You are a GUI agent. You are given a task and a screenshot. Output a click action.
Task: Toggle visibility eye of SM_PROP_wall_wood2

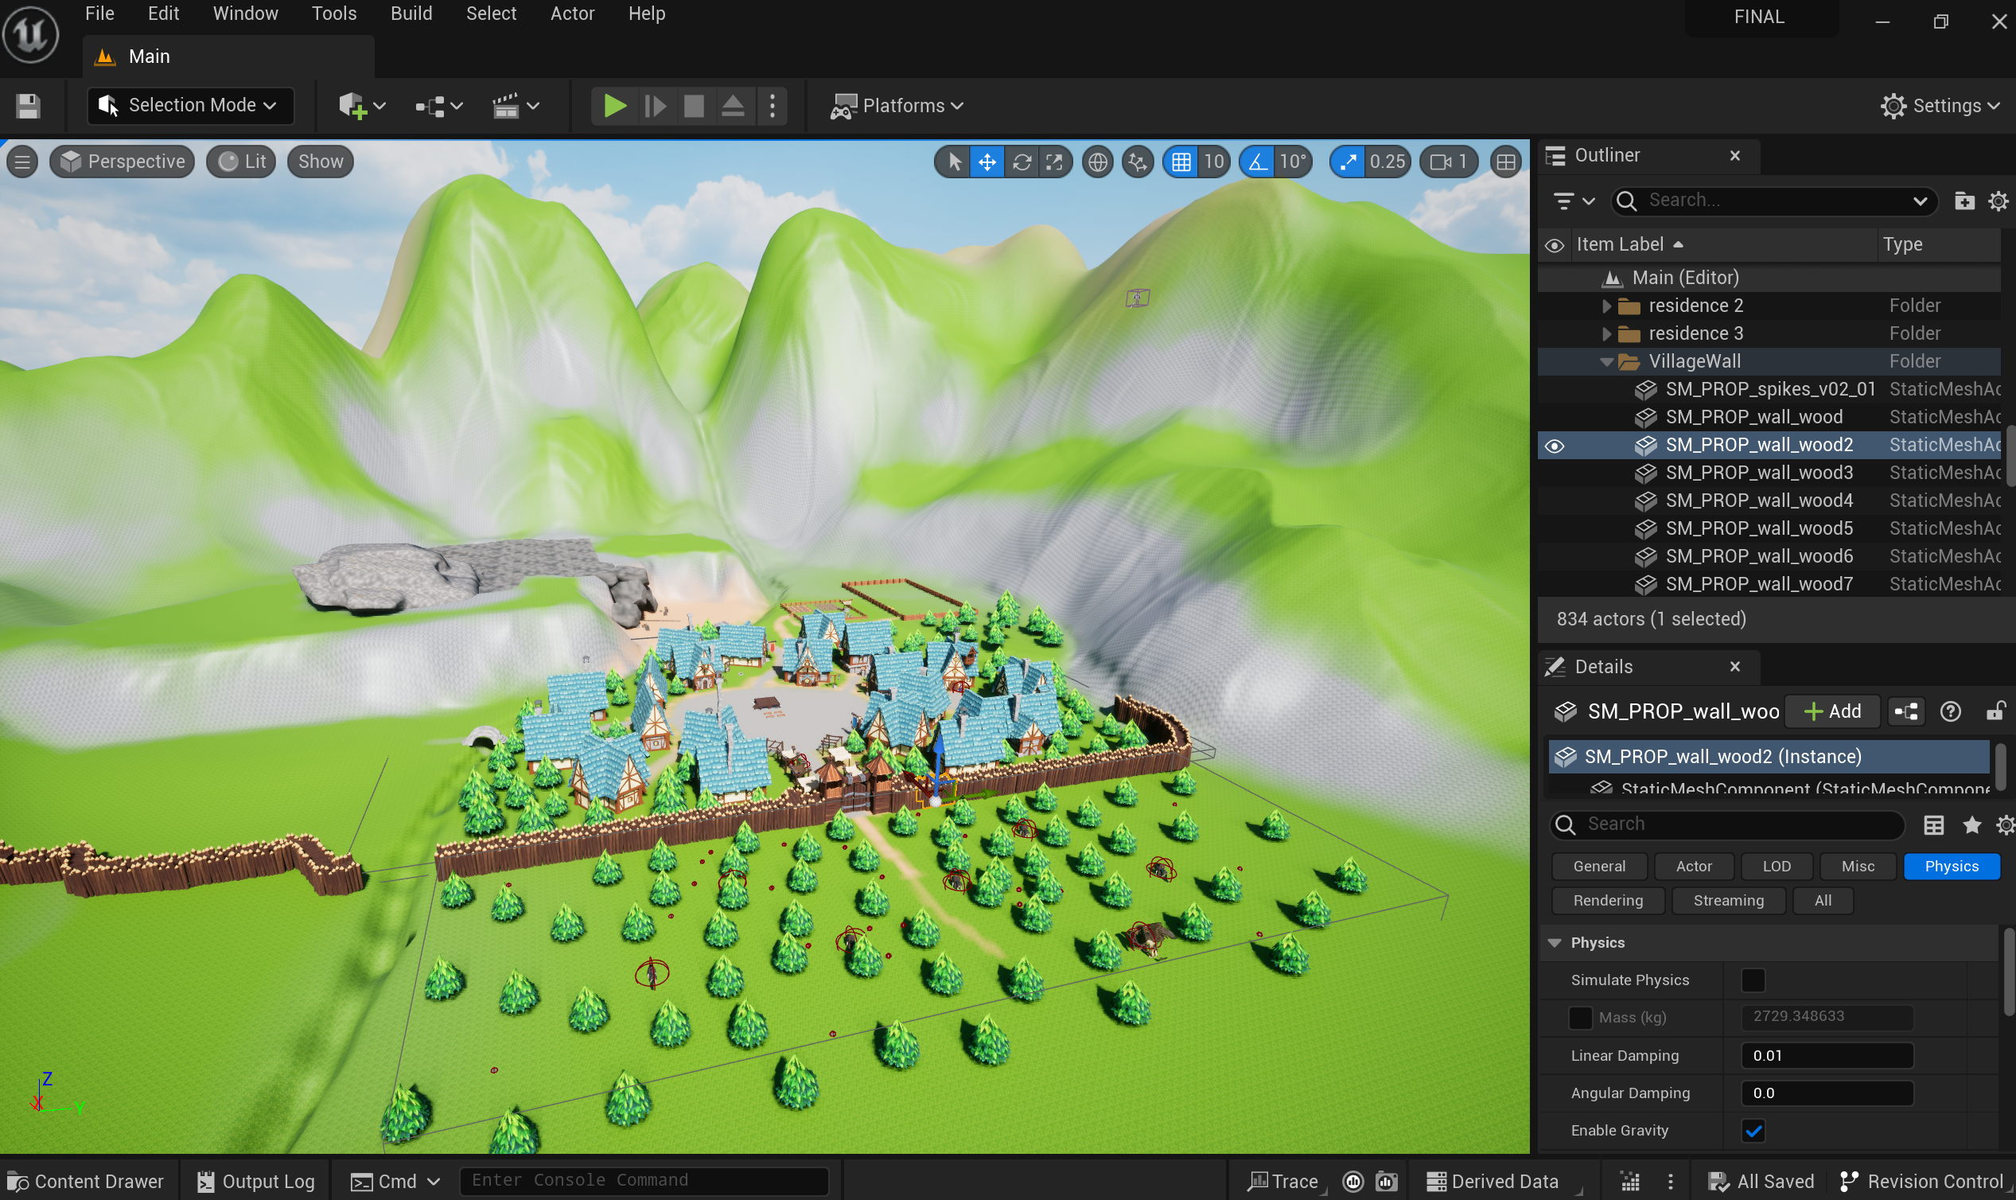[x=1555, y=446]
